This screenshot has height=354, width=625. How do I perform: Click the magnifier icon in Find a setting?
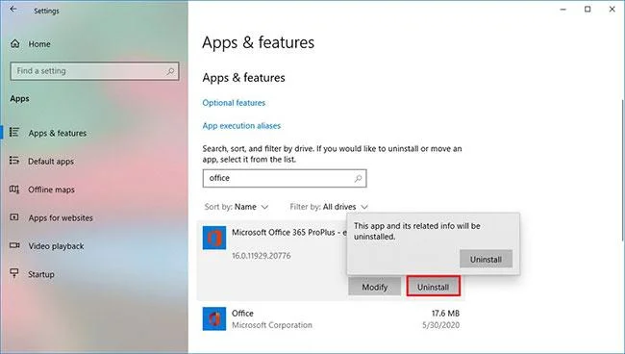(x=170, y=71)
